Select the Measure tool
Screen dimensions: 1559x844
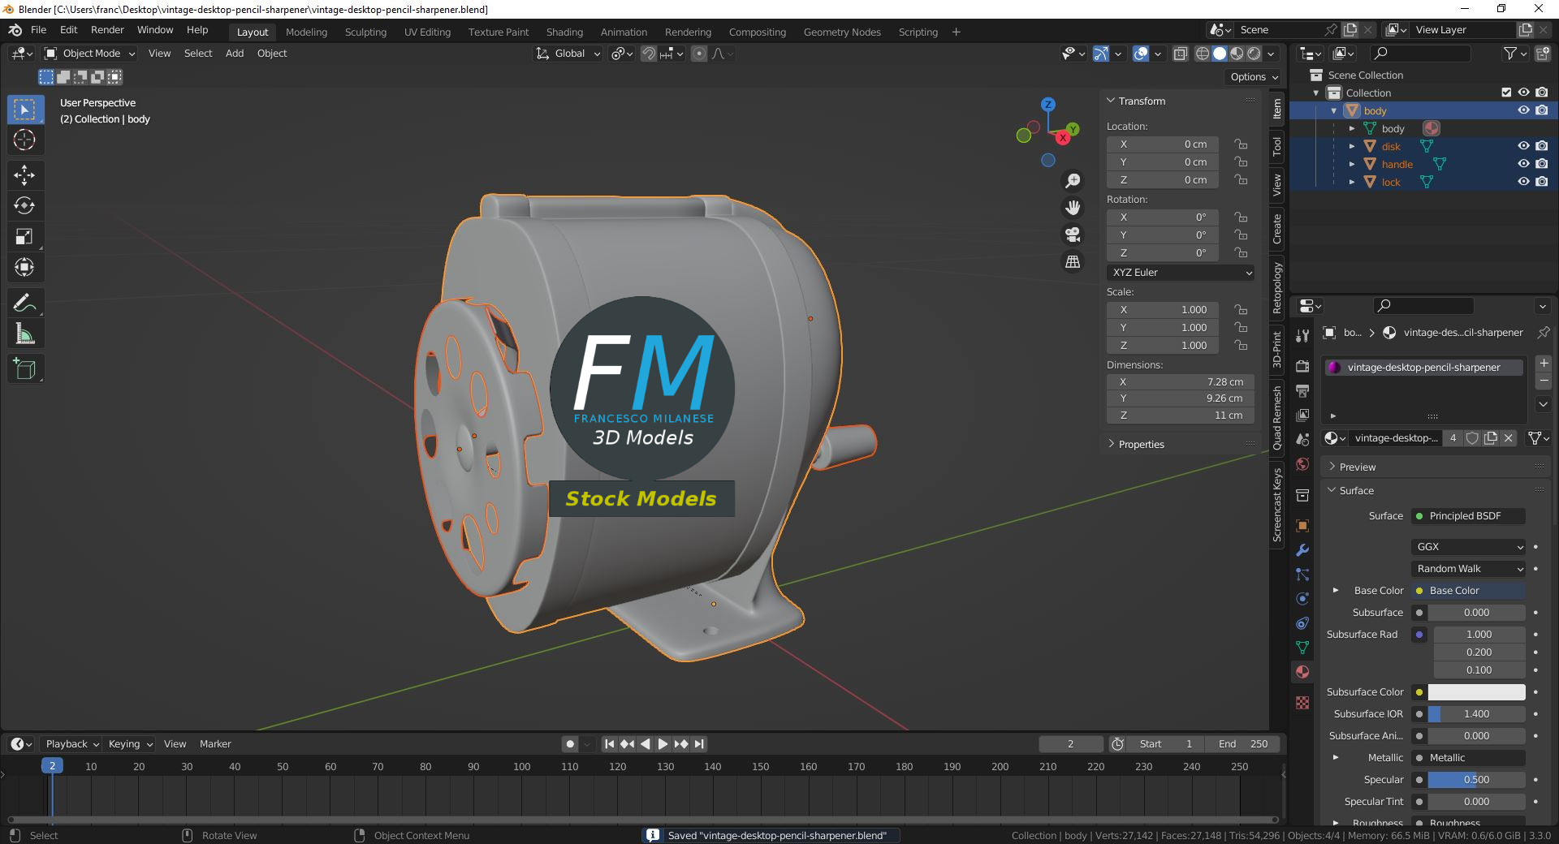24,334
